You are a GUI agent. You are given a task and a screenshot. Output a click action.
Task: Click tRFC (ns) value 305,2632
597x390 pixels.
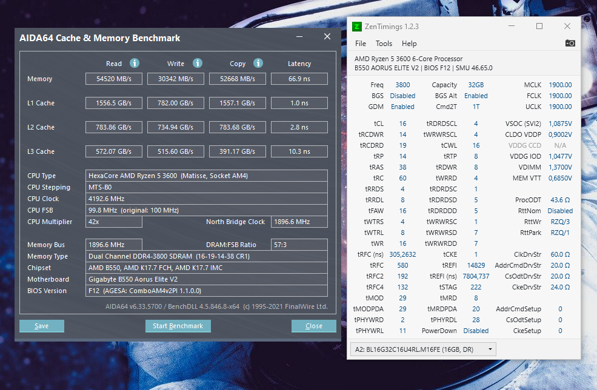(402, 254)
